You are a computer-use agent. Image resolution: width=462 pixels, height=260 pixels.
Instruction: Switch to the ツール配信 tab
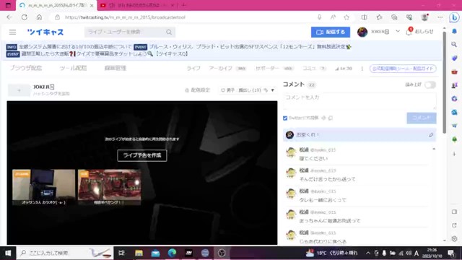(73, 68)
